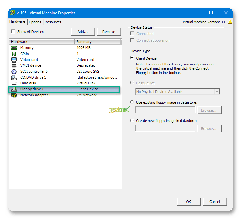The image size is (241, 219).
Task: Select the CD/DVD drive 1 icon
Action: (x=14, y=77)
